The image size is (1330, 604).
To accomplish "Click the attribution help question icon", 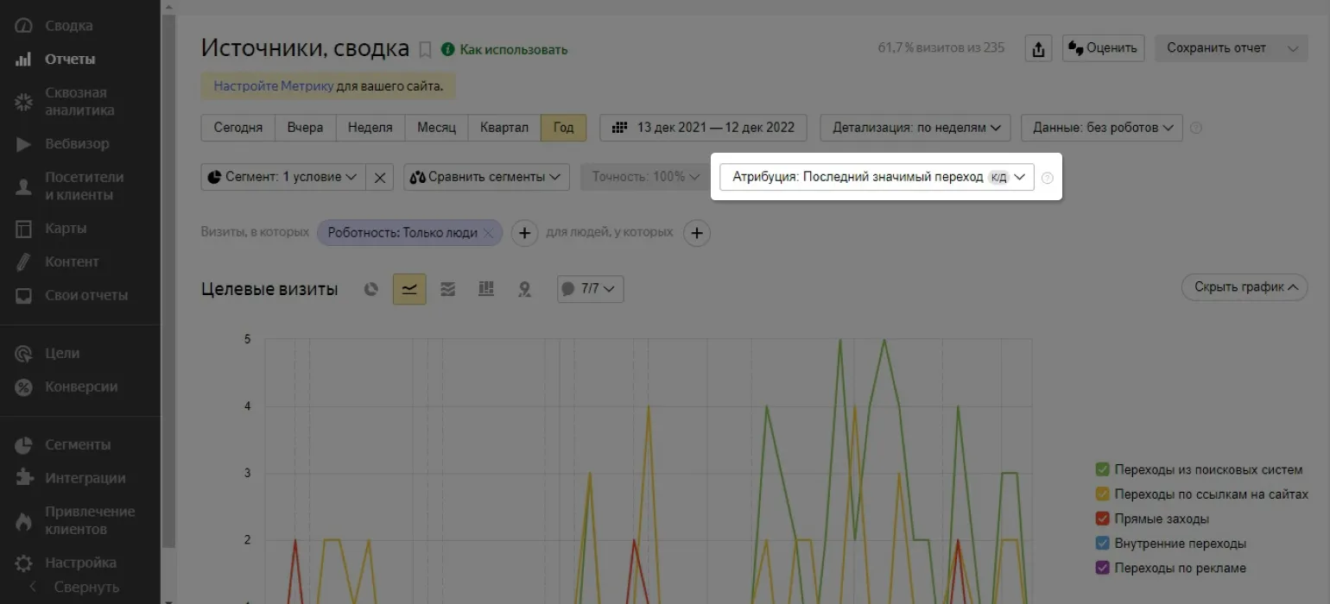I will pyautogui.click(x=1048, y=178).
